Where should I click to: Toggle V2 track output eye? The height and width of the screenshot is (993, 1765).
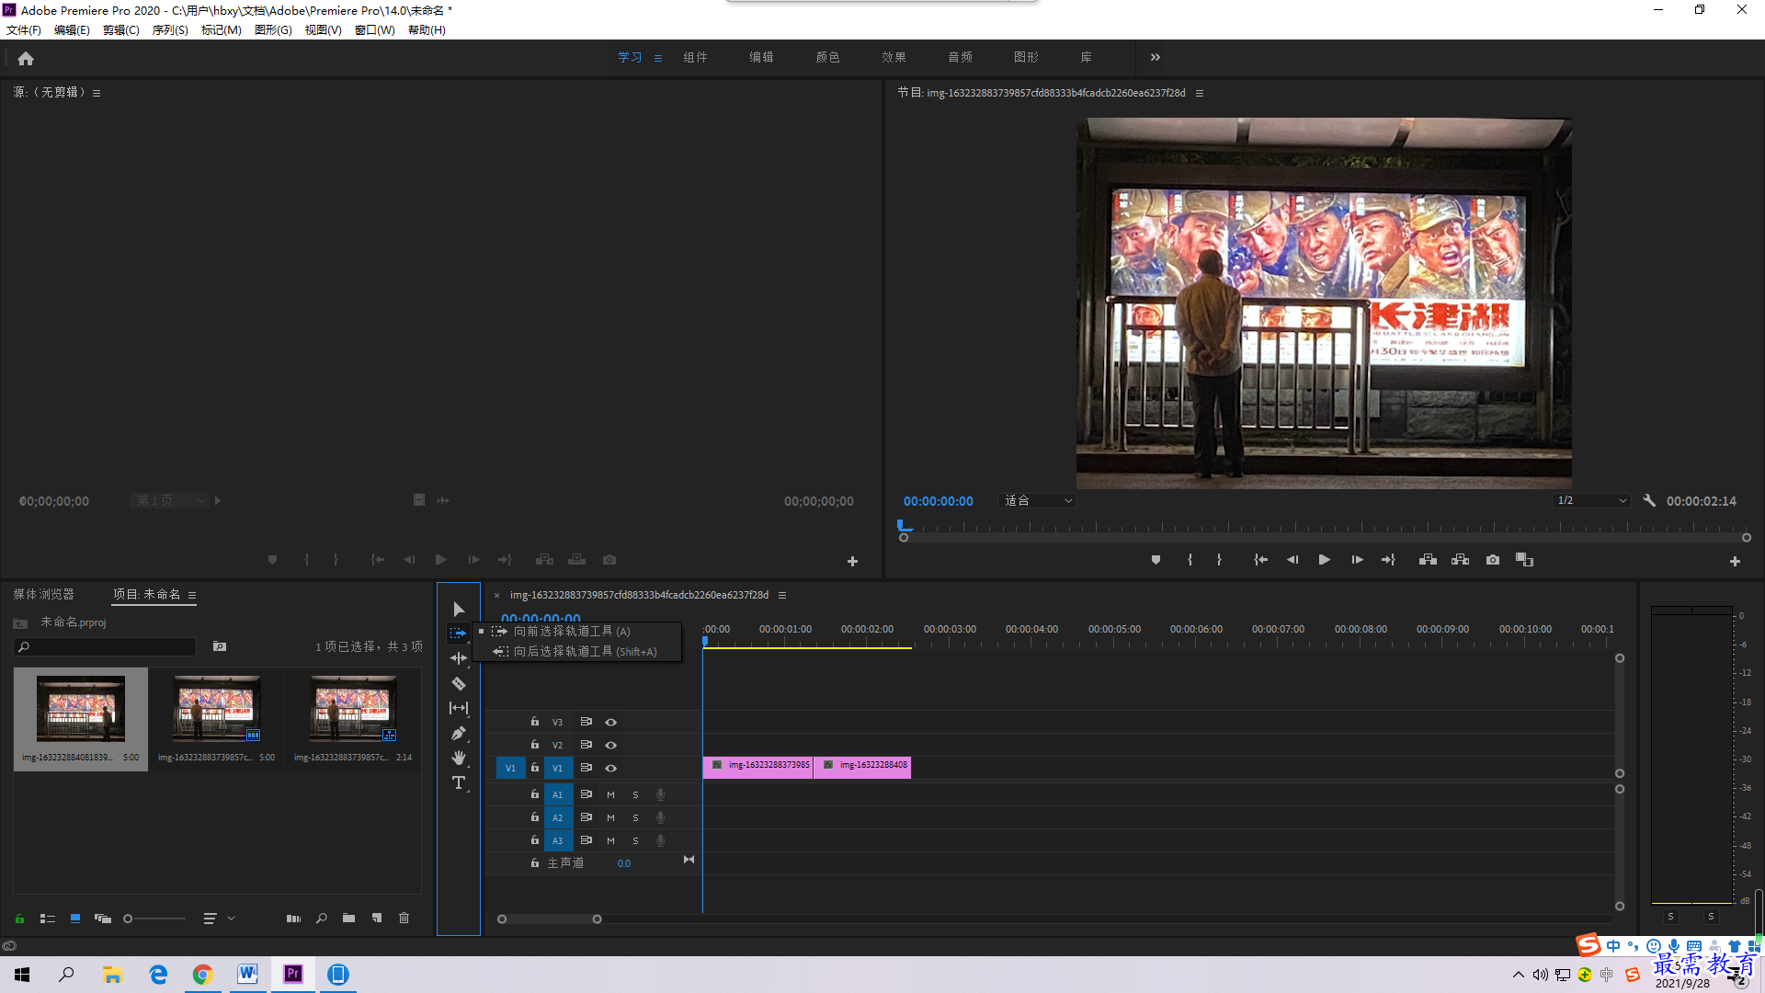pyautogui.click(x=610, y=745)
